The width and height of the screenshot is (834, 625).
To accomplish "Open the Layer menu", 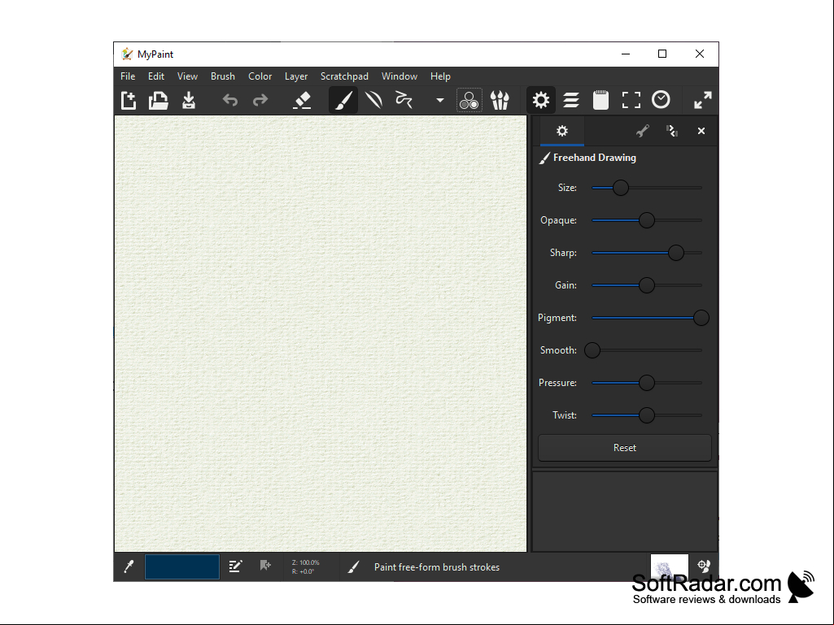I will tap(295, 76).
